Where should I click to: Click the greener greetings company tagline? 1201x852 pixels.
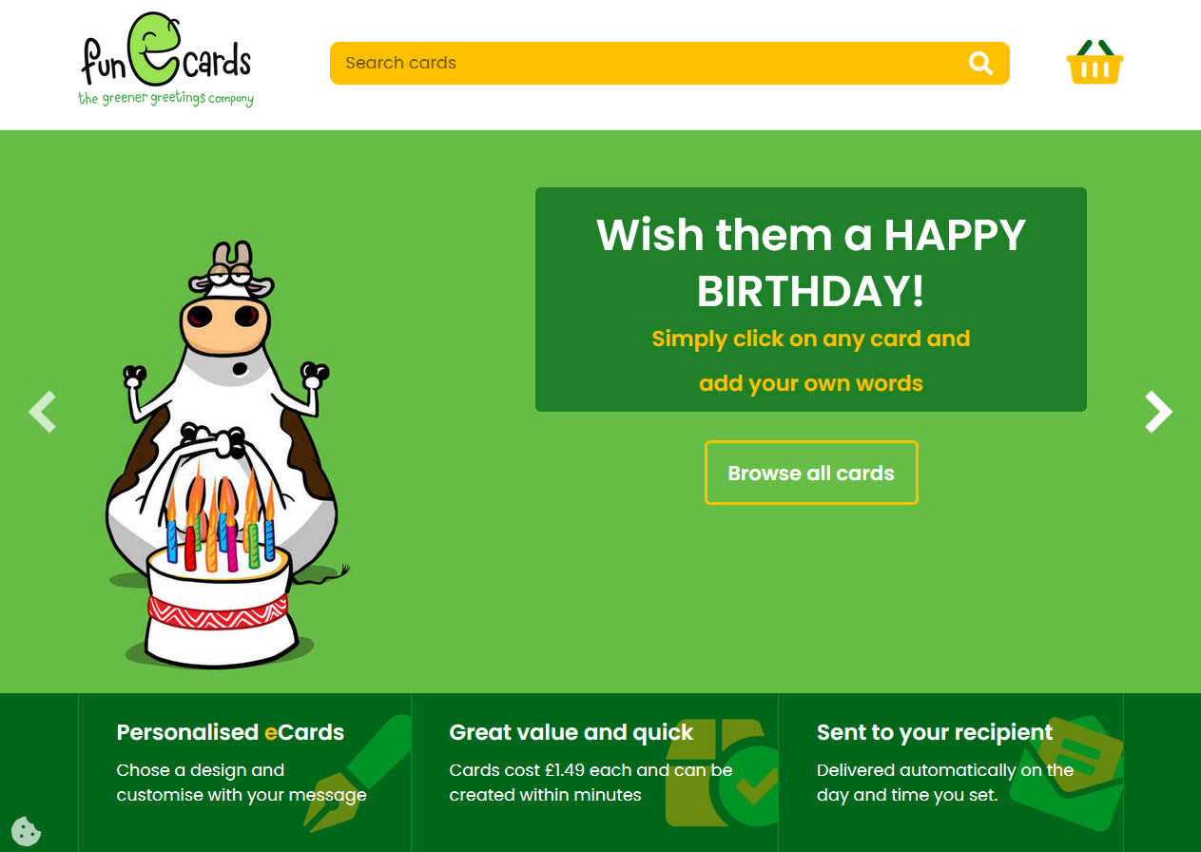pos(165,98)
